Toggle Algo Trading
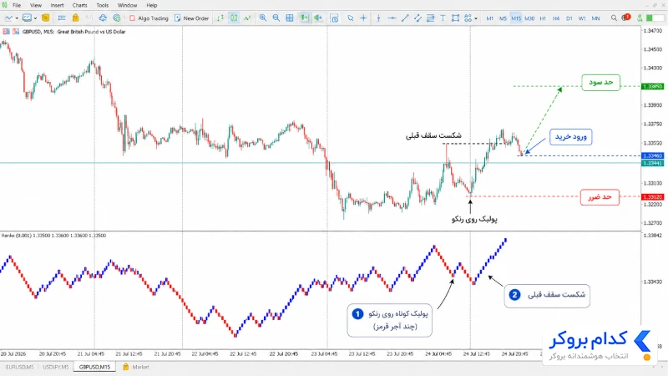 pyautogui.click(x=149, y=18)
